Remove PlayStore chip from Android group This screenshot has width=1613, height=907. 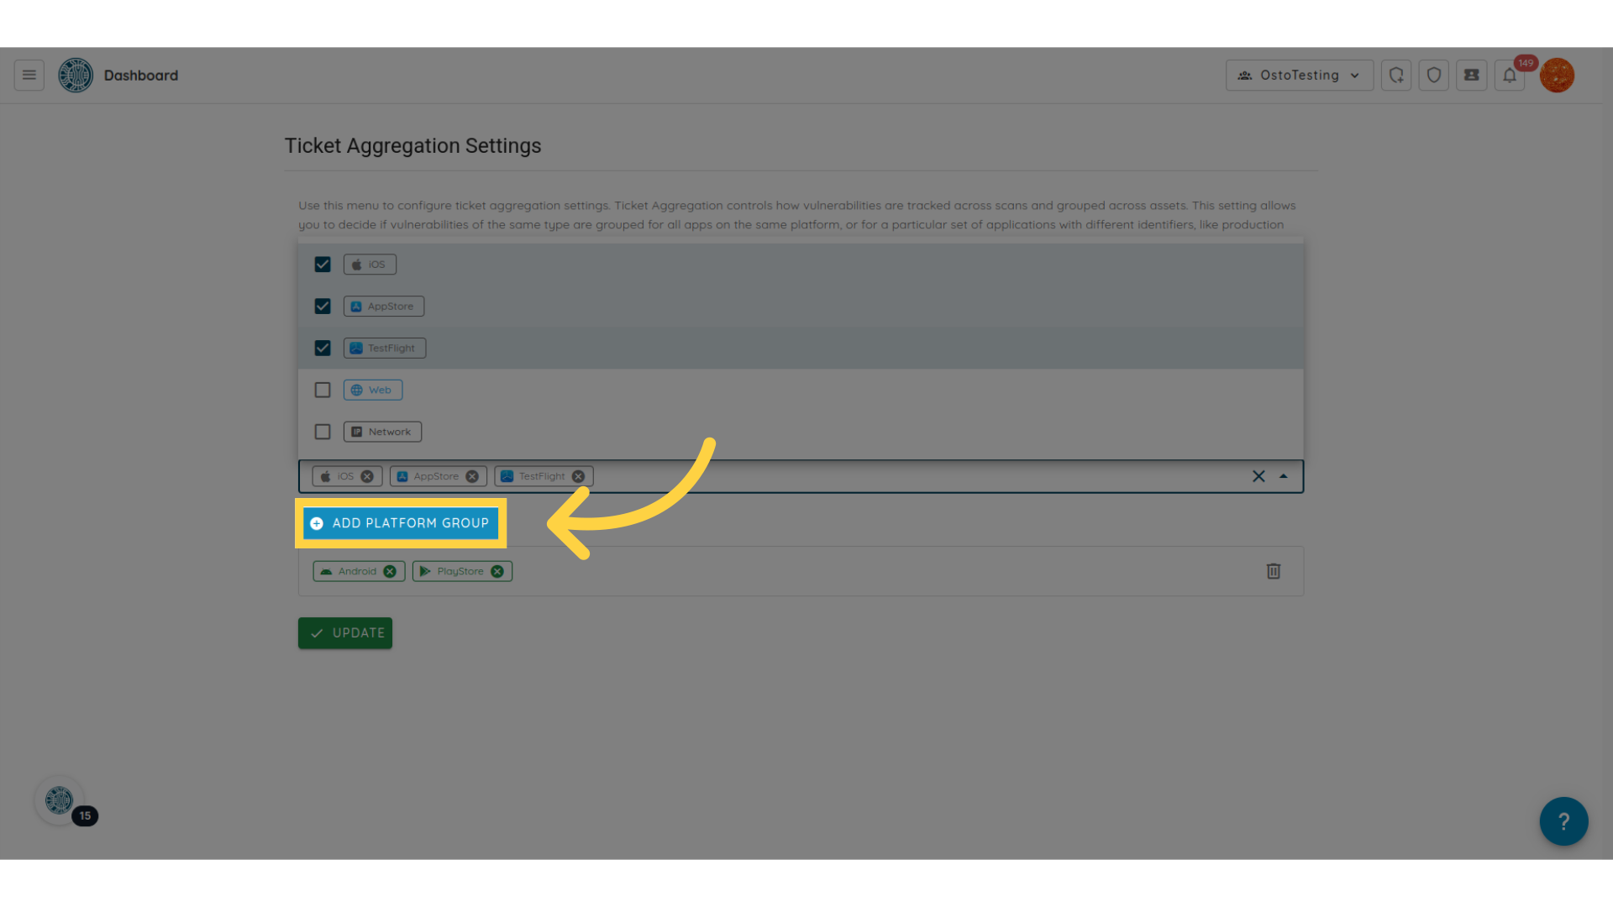[497, 571]
